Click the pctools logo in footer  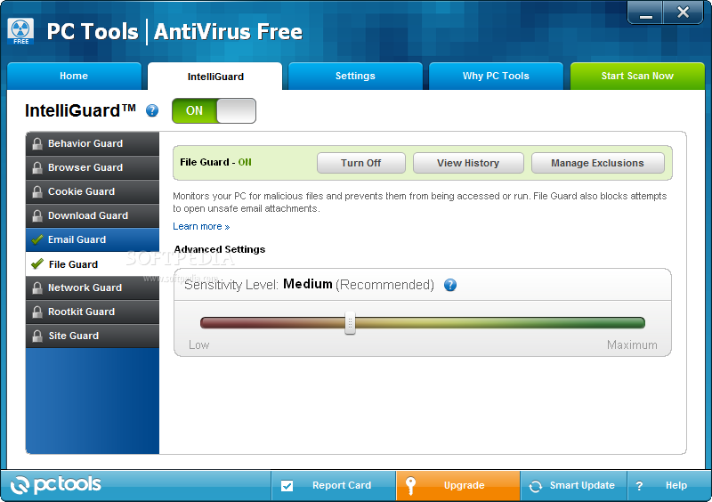[x=55, y=485]
